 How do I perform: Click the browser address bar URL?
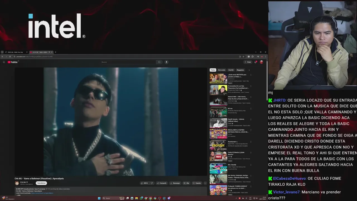(34, 56)
